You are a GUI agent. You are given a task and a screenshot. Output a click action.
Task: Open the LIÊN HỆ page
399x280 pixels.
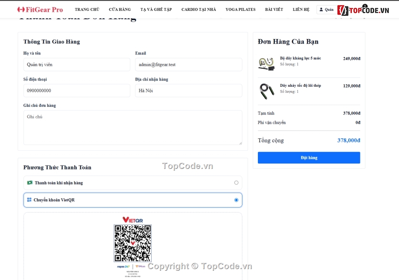pos(301,9)
